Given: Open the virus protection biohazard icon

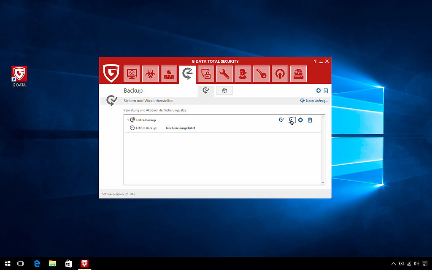Looking at the screenshot, I should click(150, 74).
